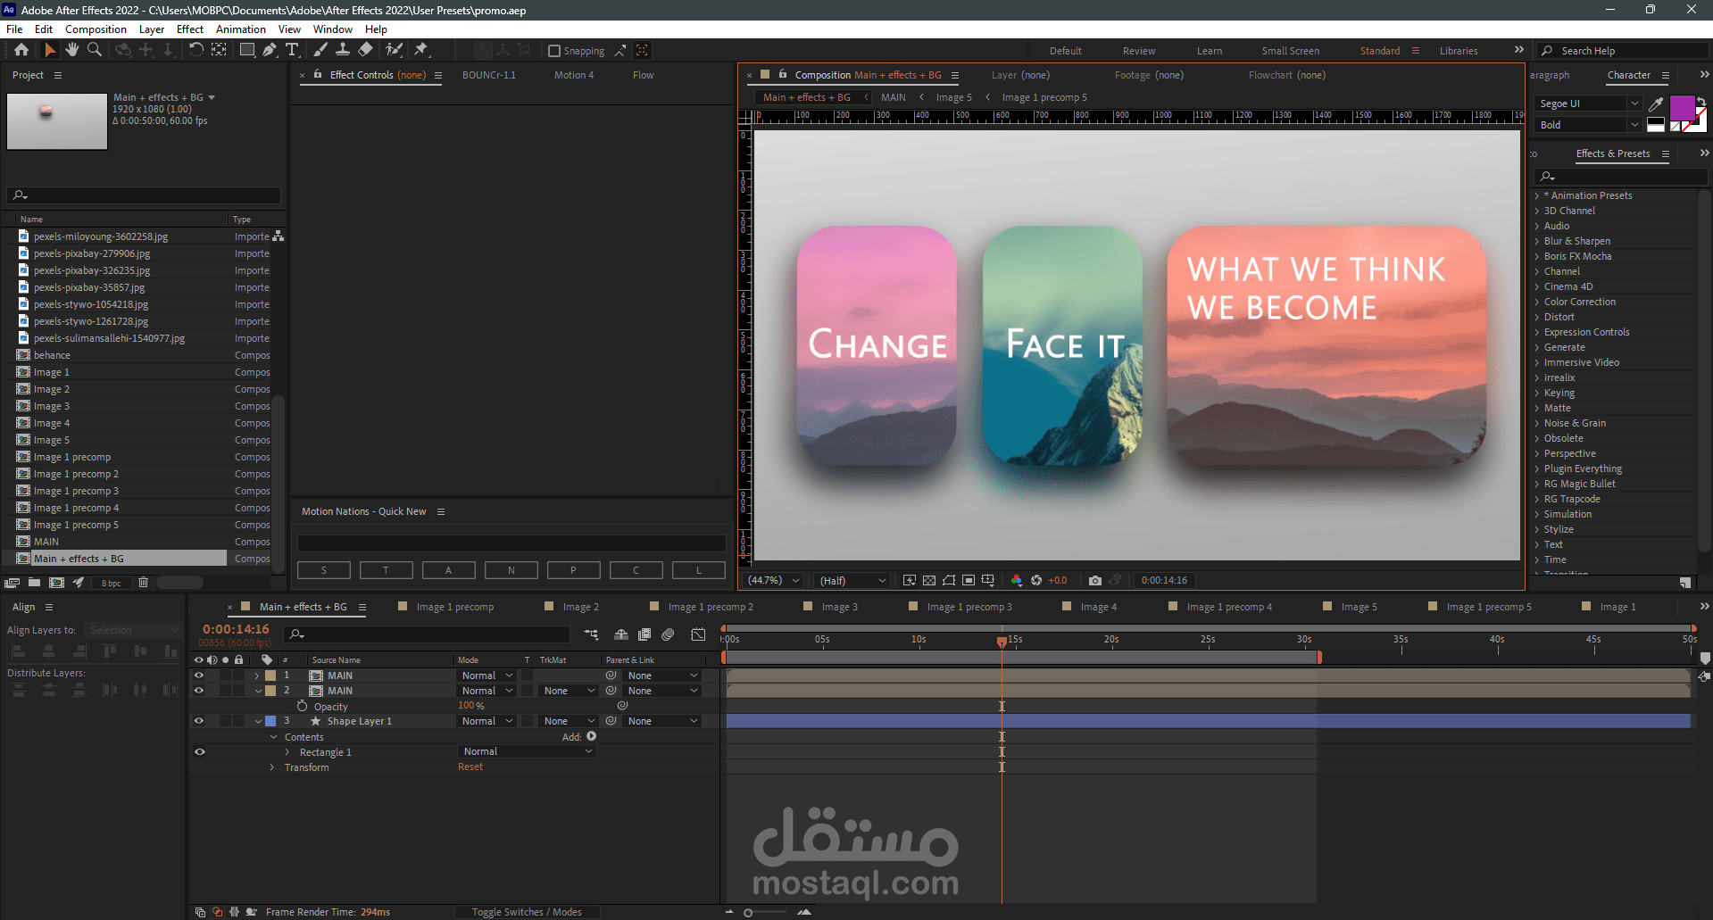Image resolution: width=1713 pixels, height=920 pixels.
Task: Open the (Half) resolution dropdown
Action: [x=852, y=580]
